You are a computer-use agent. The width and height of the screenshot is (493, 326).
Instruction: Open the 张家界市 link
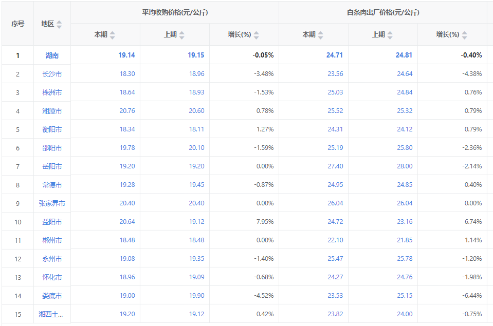tap(52, 203)
